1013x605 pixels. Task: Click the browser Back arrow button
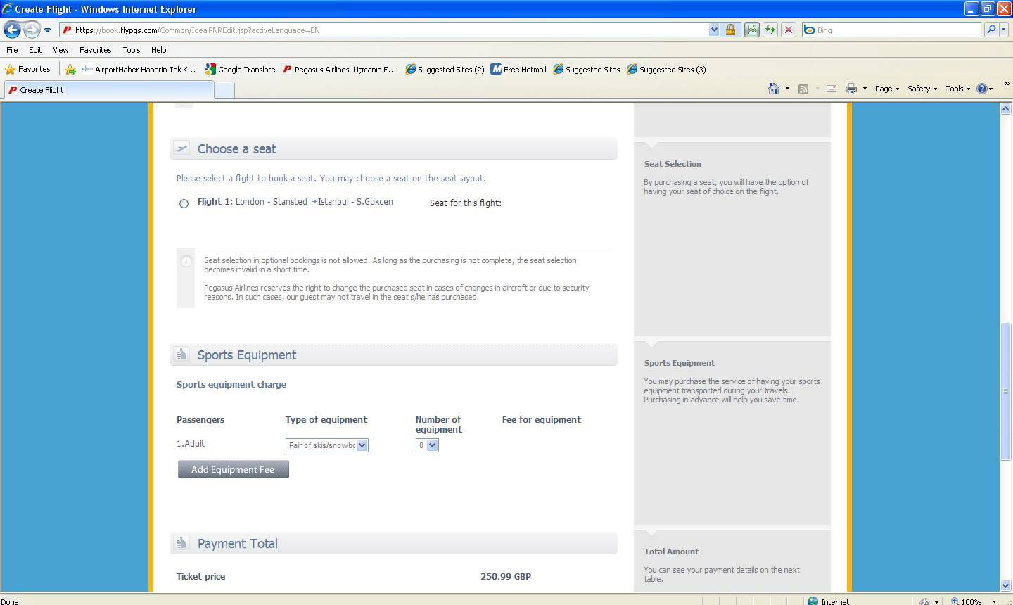pos(12,30)
